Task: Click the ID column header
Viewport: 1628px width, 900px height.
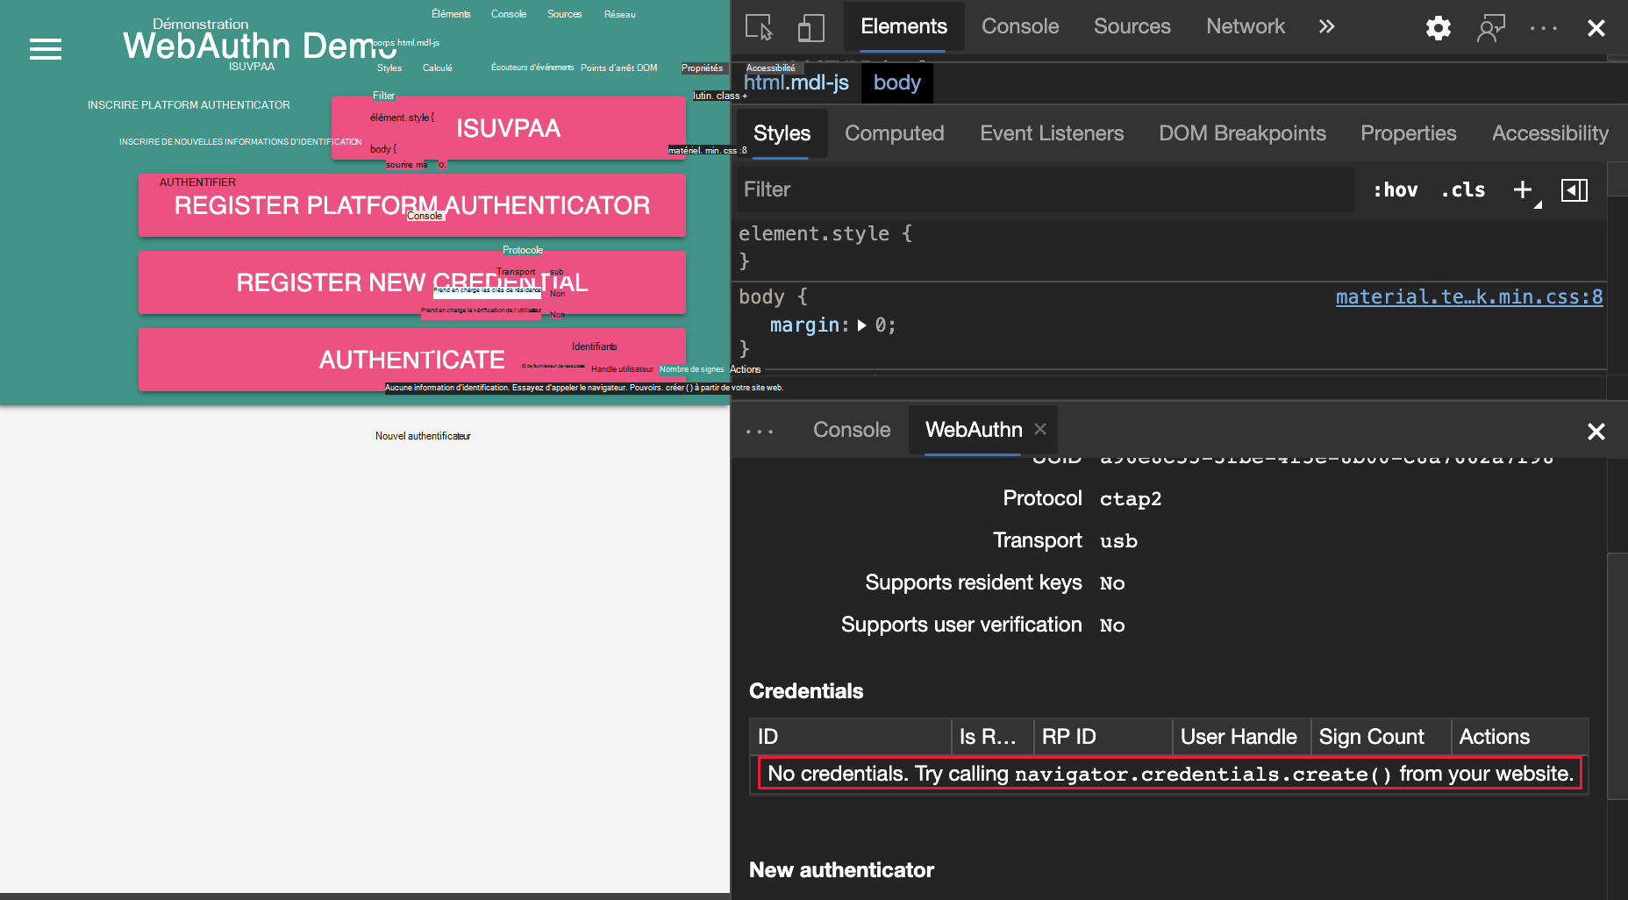Action: pos(850,737)
